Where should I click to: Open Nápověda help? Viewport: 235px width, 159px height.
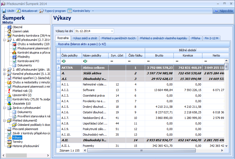click(224, 11)
